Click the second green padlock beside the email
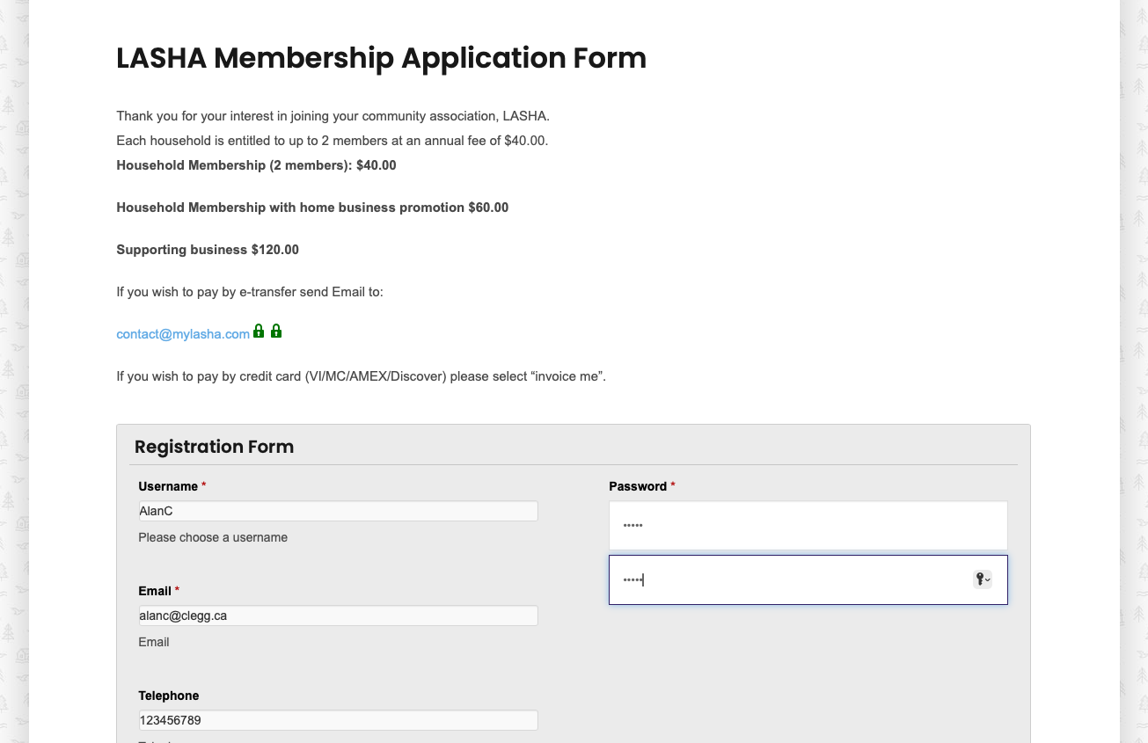The height and width of the screenshot is (743, 1148). coord(276,331)
